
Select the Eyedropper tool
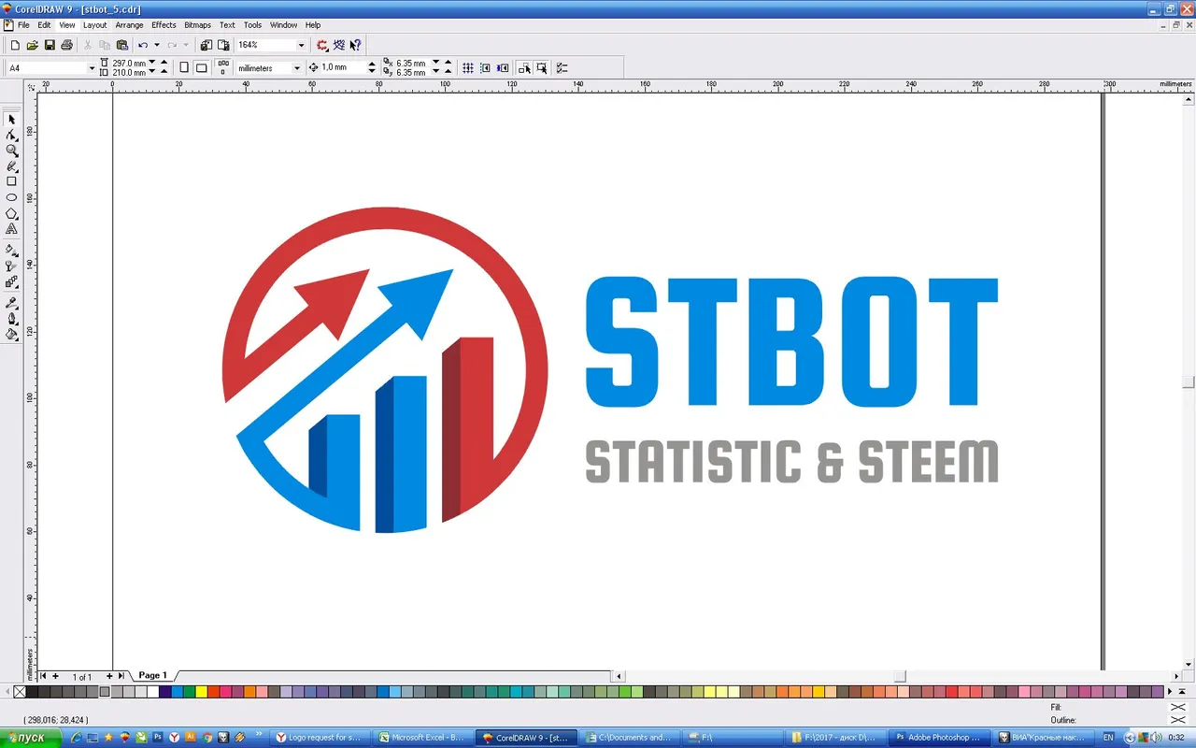(x=11, y=303)
